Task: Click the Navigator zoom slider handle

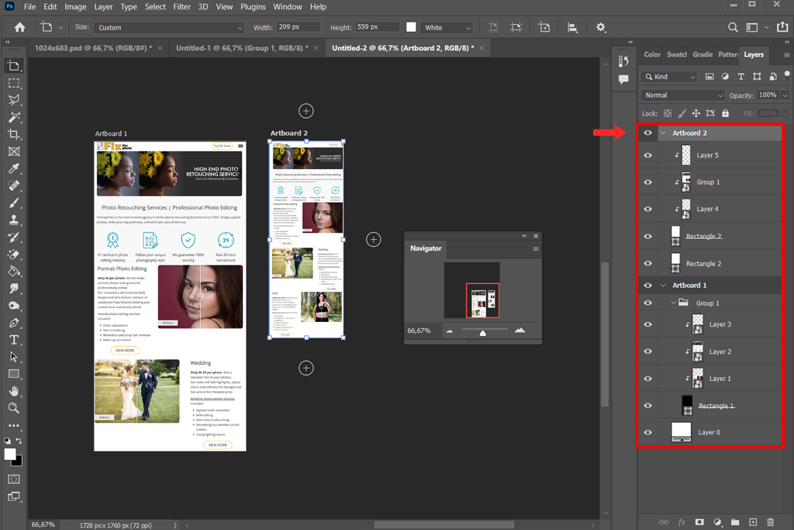Action: coord(482,332)
